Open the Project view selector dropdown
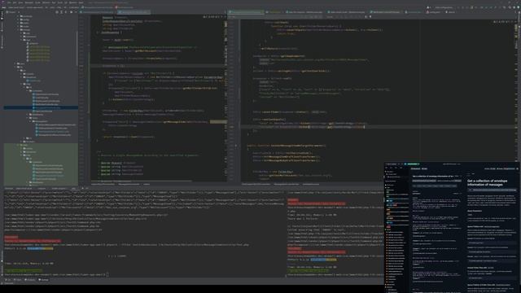This screenshot has width=521, height=293. (13, 12)
